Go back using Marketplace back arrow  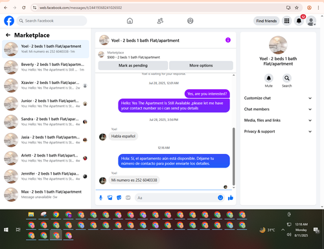pos(8,35)
